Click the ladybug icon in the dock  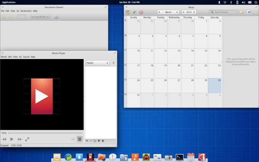146,157
